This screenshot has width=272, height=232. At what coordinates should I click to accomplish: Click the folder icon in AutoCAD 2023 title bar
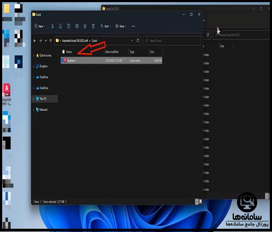pos(104,9)
